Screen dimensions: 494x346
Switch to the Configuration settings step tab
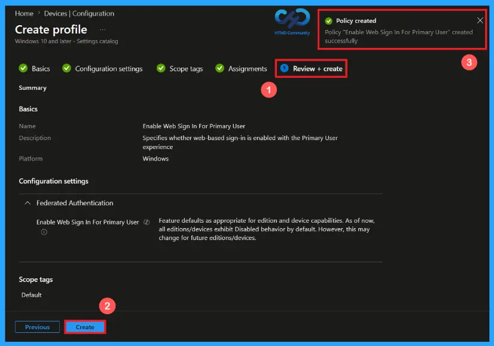102,68
